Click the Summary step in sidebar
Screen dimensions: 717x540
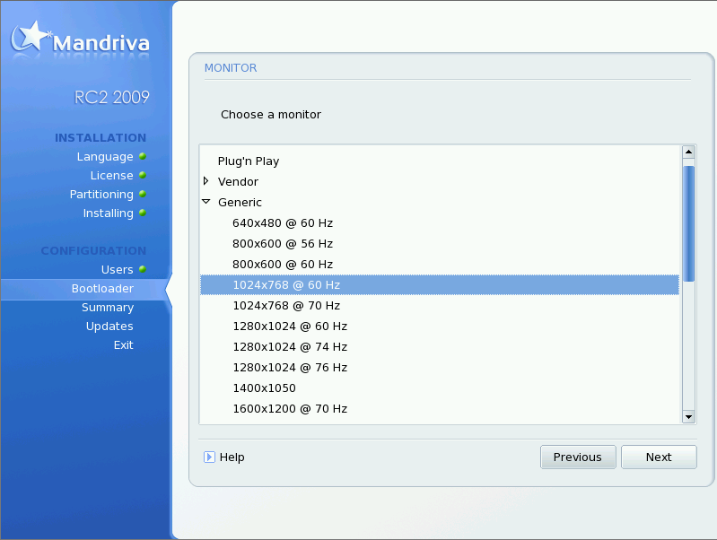(x=108, y=308)
